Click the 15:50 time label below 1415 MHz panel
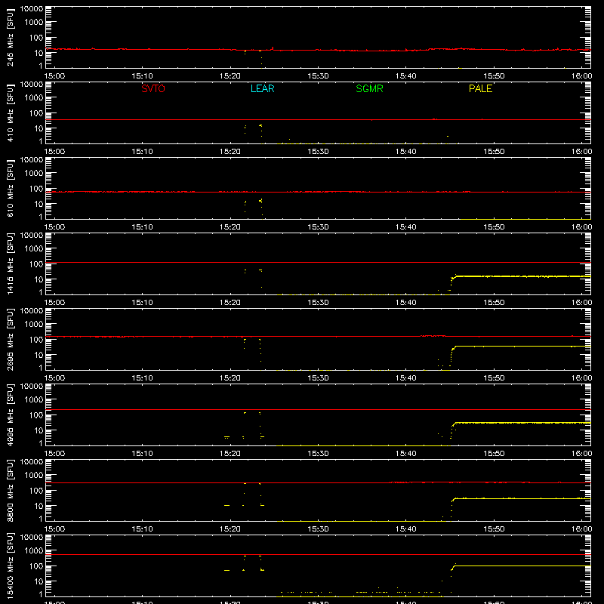 tap(494, 303)
